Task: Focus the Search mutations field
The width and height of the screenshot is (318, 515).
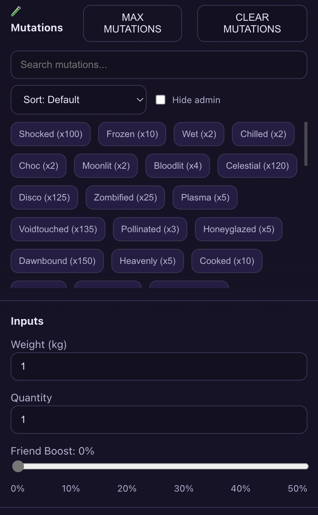Action: (x=159, y=65)
